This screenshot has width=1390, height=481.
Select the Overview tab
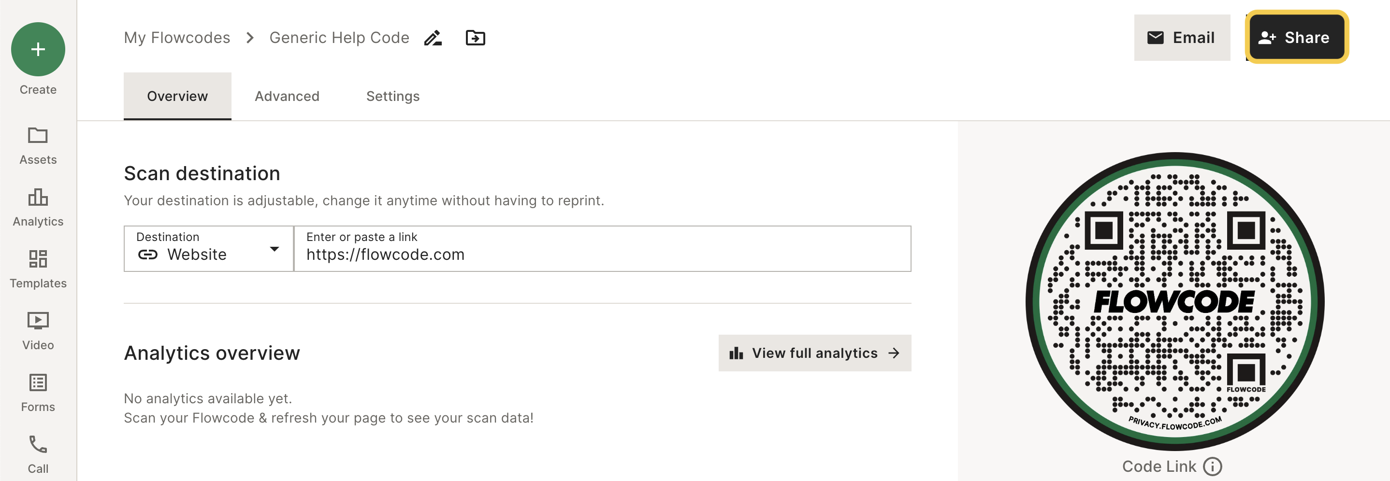pos(177,96)
